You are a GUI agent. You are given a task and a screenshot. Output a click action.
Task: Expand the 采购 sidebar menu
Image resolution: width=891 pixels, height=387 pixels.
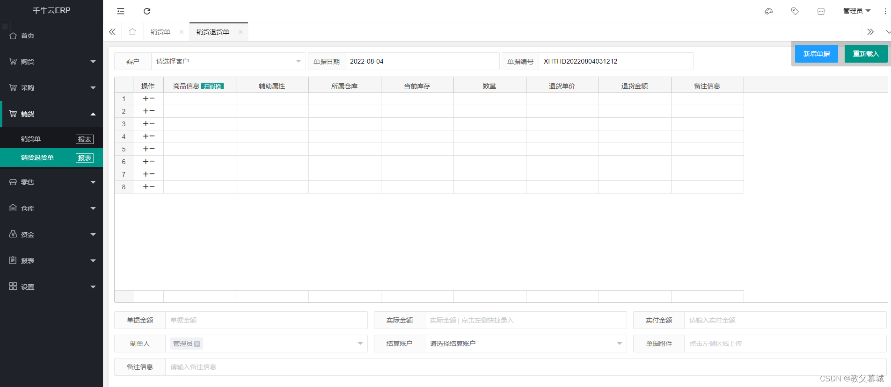click(x=51, y=88)
